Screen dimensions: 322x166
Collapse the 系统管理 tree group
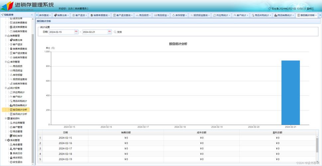click(6, 140)
